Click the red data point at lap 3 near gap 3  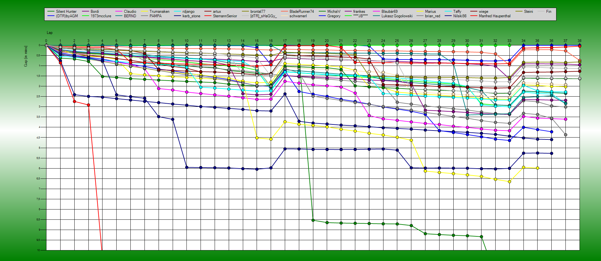[88, 105]
